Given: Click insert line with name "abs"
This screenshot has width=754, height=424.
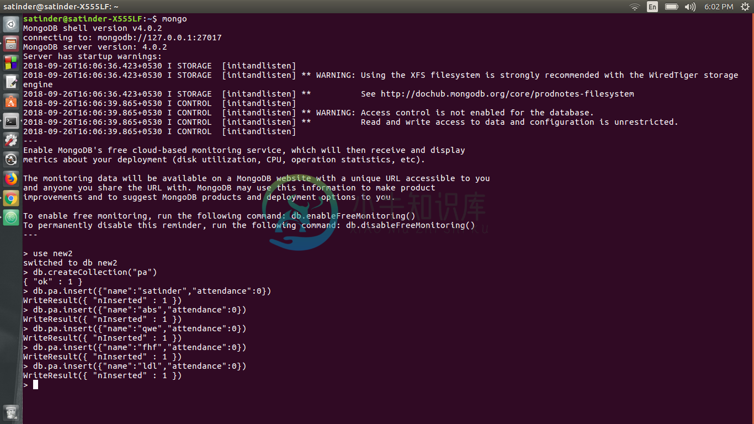Looking at the screenshot, I should (135, 310).
